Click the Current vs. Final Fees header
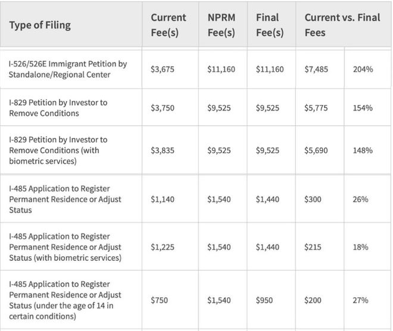Viewport: 393px width, 331px height. [x=342, y=25]
